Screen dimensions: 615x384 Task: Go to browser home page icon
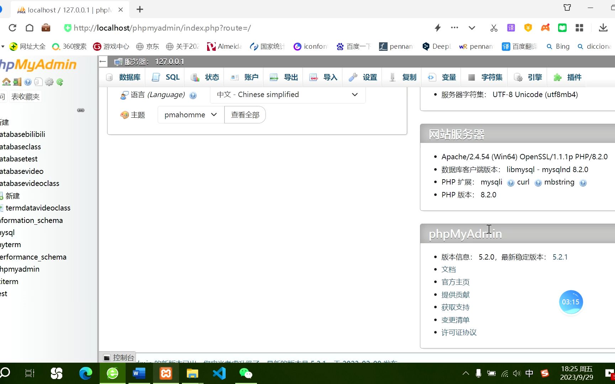click(30, 28)
